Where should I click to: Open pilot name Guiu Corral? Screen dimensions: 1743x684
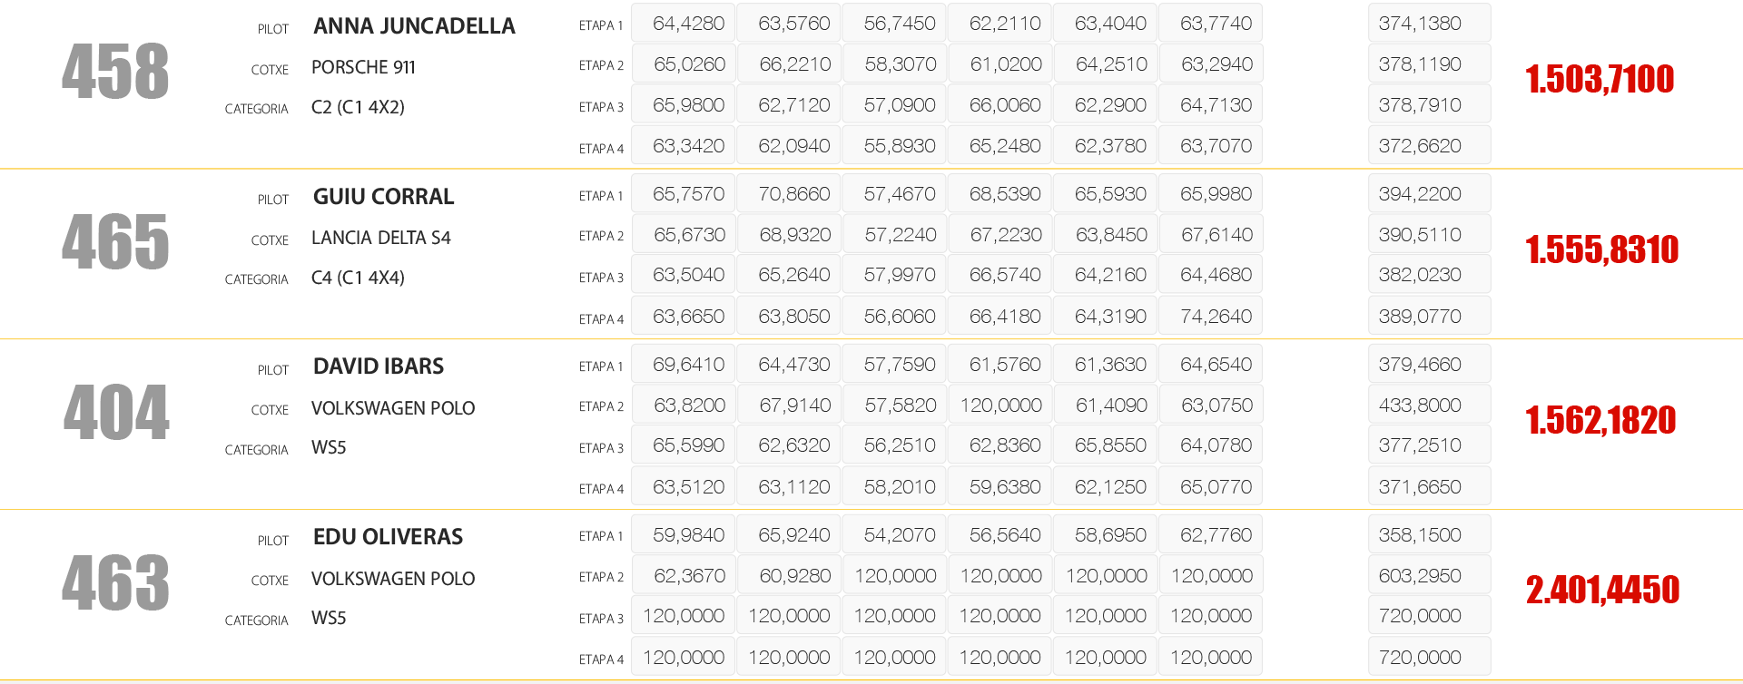383,197
